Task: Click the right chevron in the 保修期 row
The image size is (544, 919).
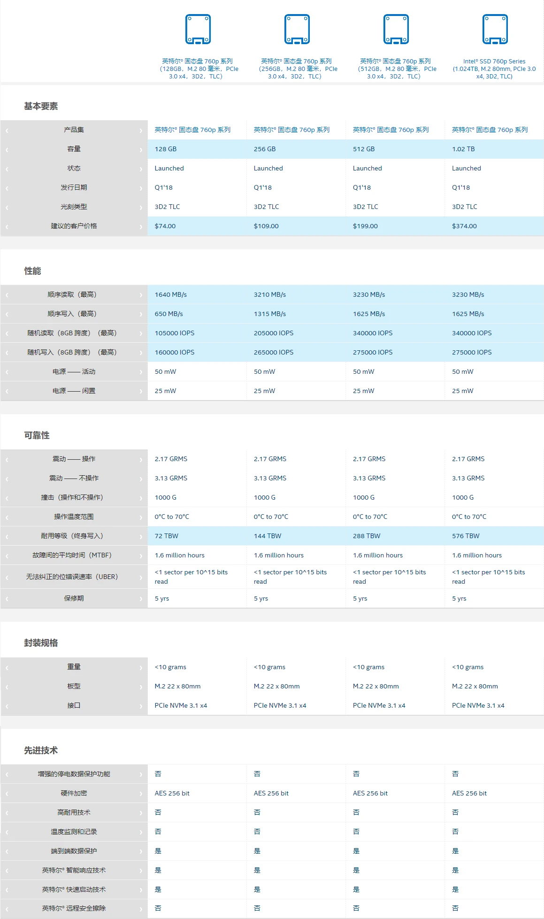Action: (140, 599)
